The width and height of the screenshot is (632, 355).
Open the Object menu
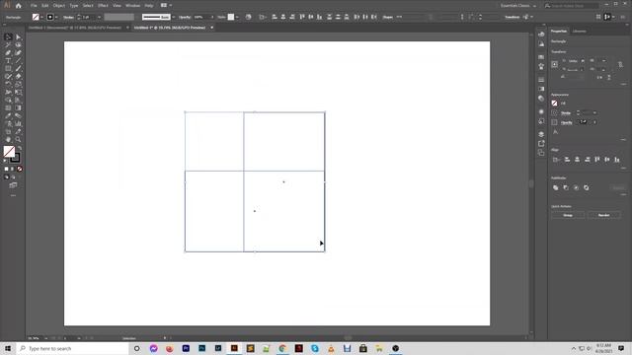click(x=59, y=6)
